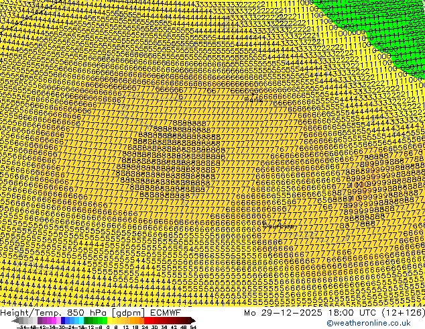The width and height of the screenshot is (425, 329).
Task: Click the '24' value on legend scale
Action: click(145, 328)
